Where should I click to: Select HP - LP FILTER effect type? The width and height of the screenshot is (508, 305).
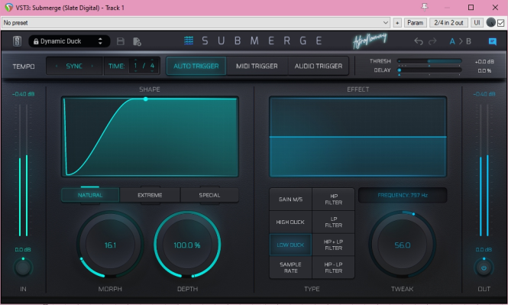coord(333,268)
